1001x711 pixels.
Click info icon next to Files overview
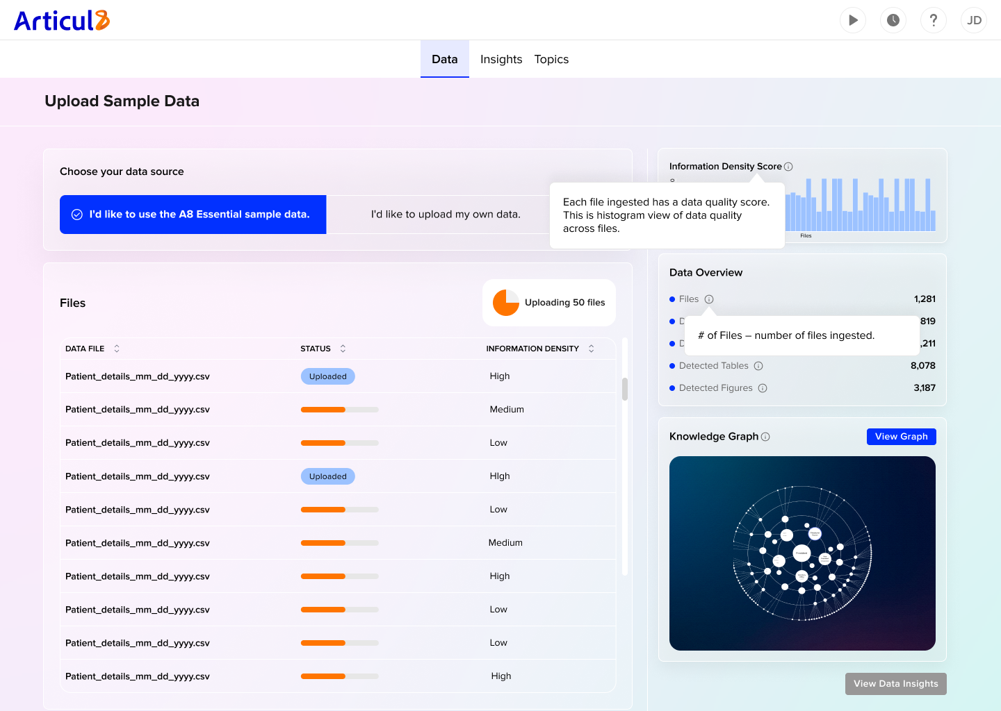coord(709,299)
